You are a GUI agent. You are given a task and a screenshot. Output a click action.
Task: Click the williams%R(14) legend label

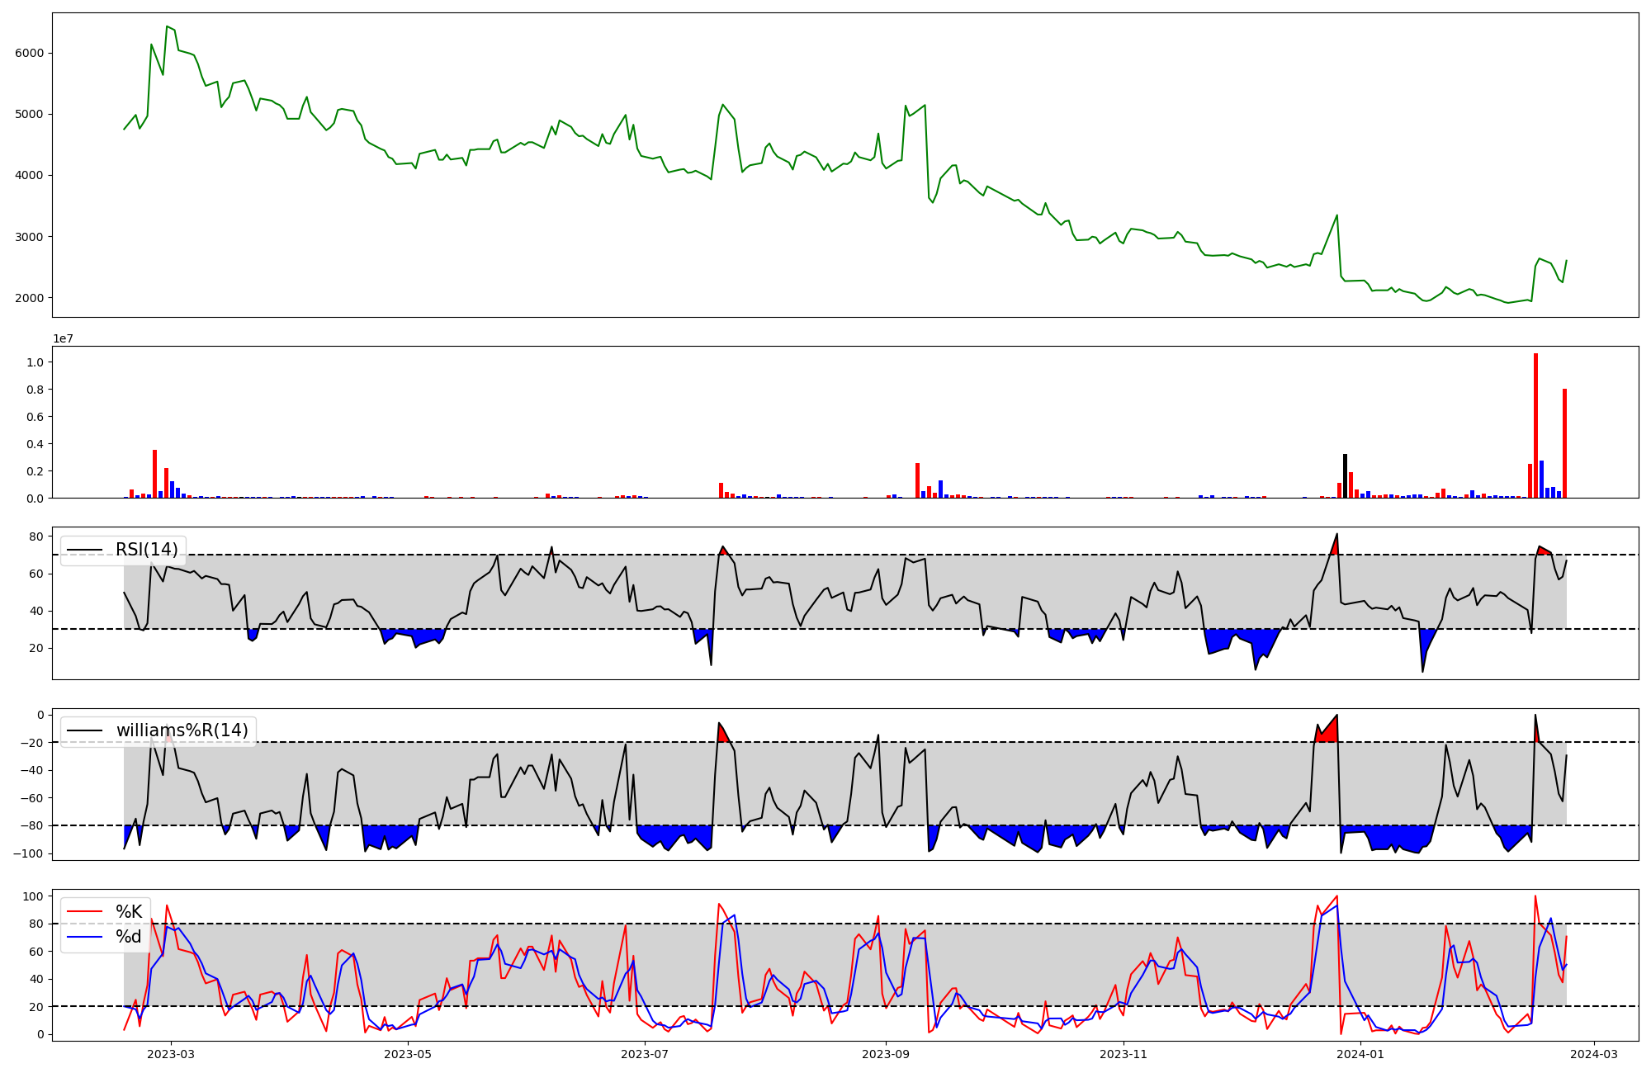(182, 730)
